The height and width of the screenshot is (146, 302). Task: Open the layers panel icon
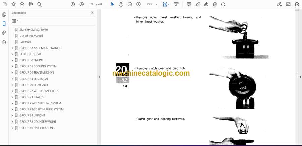4,42
